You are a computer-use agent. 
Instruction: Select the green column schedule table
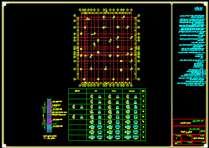pyautogui.click(x=107, y=115)
